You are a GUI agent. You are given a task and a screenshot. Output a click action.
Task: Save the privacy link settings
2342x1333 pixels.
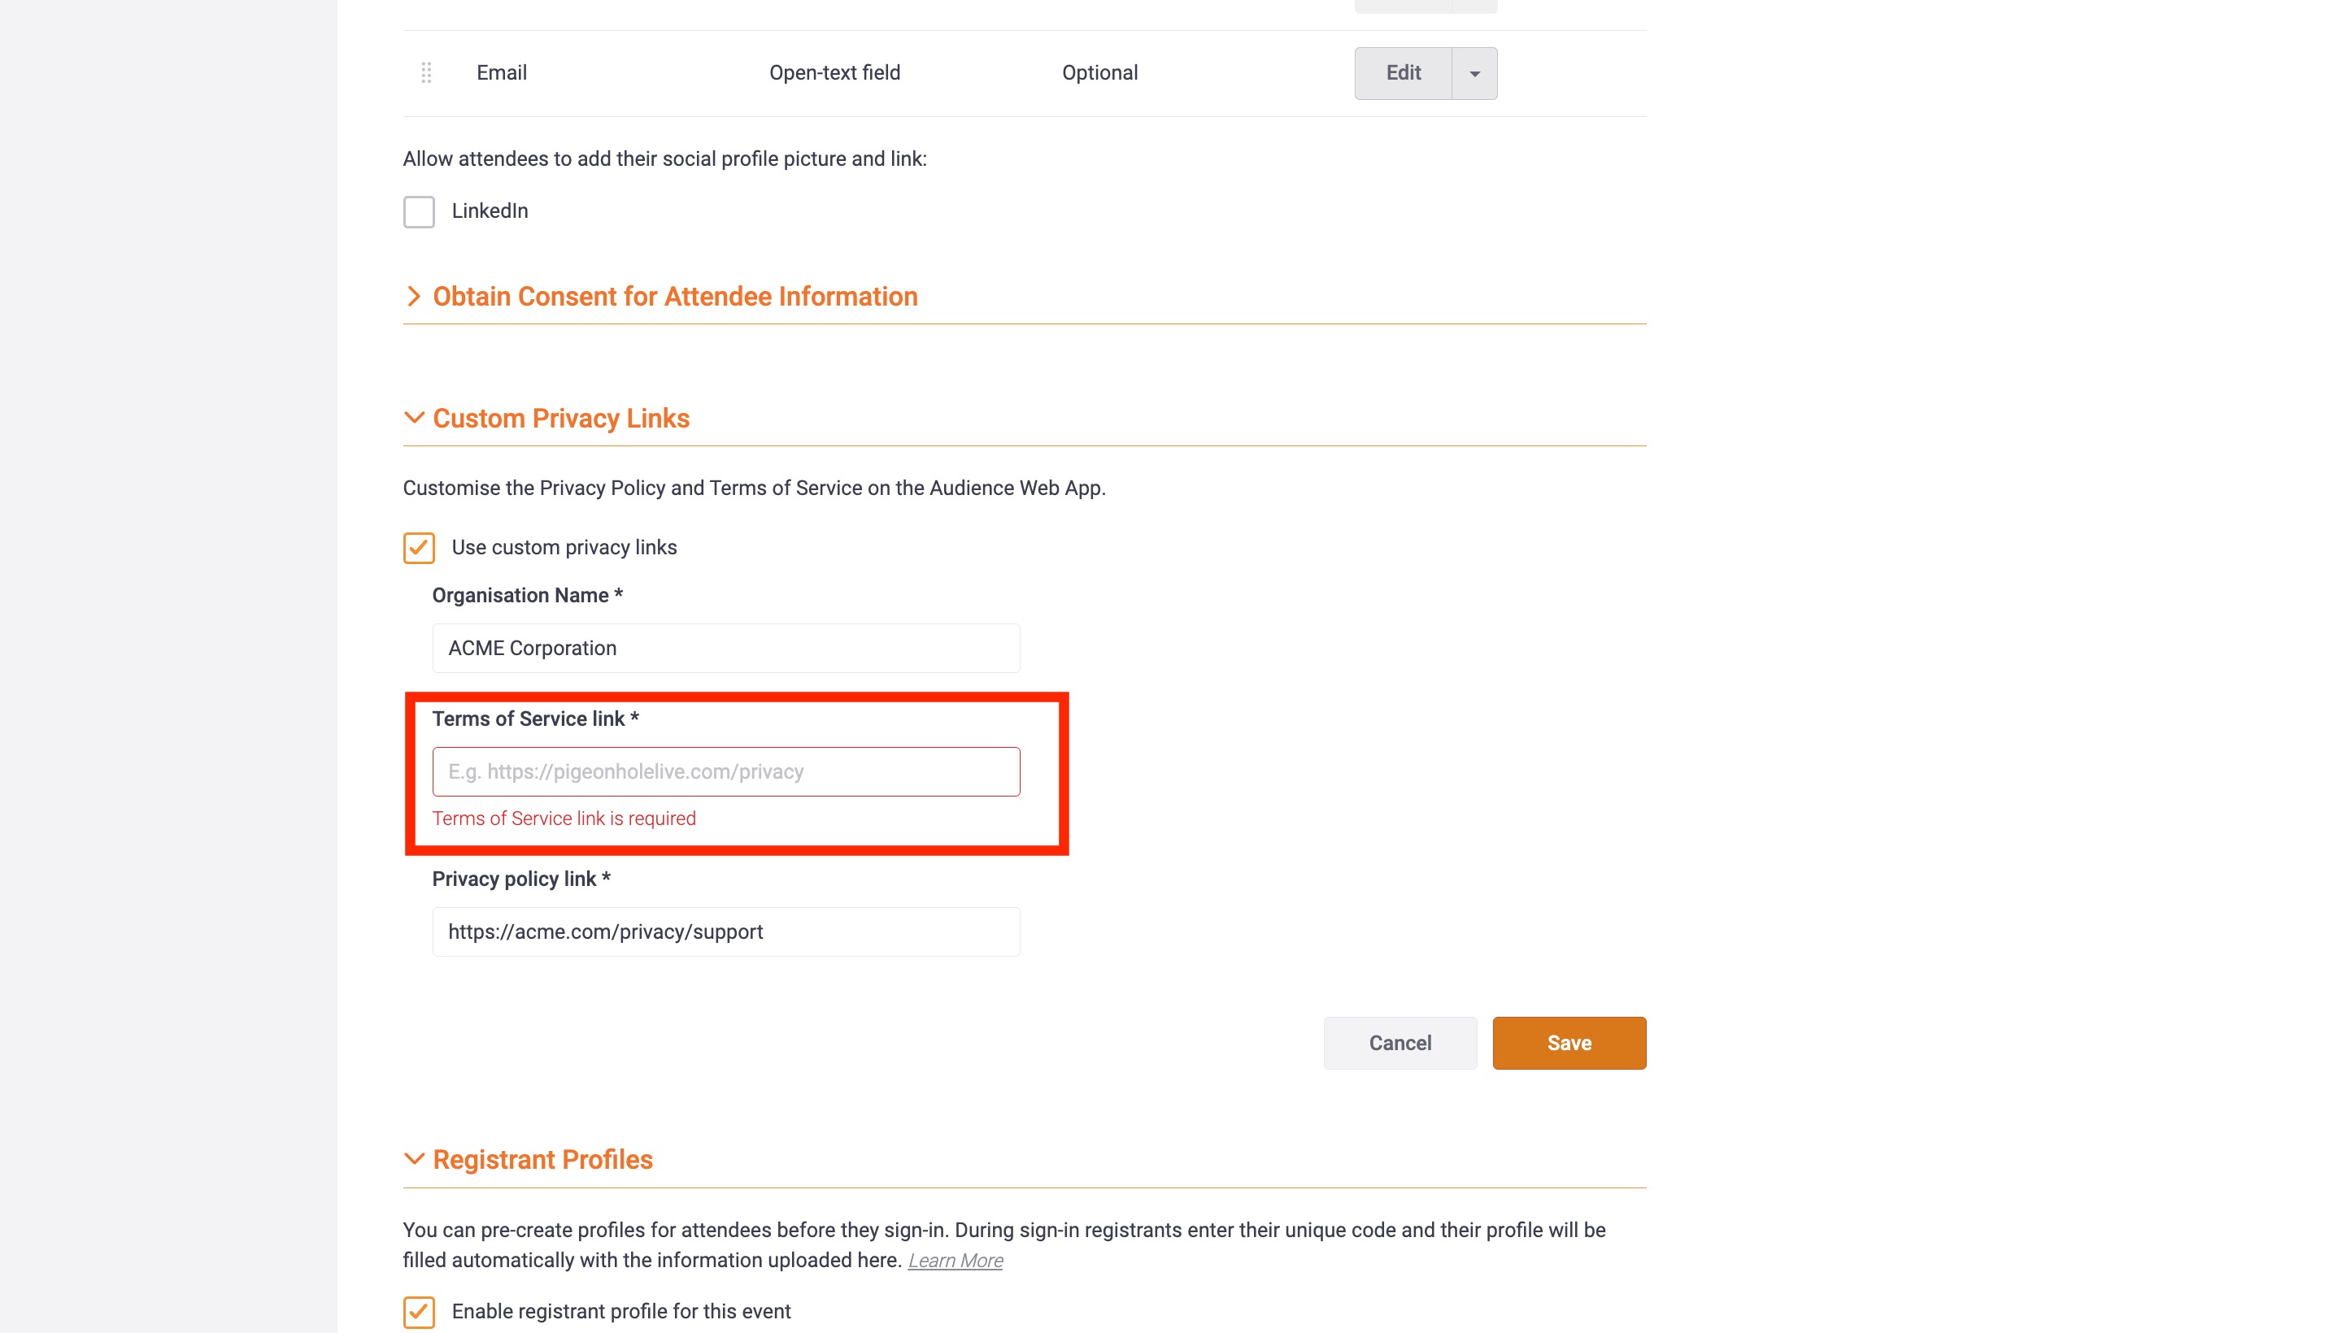[1568, 1043]
